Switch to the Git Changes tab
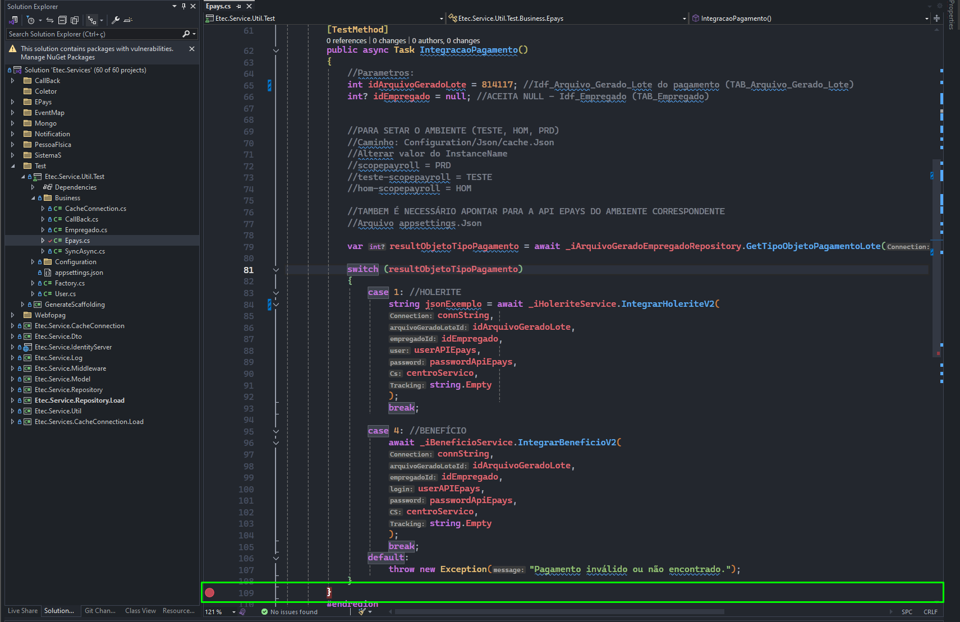 (100, 611)
